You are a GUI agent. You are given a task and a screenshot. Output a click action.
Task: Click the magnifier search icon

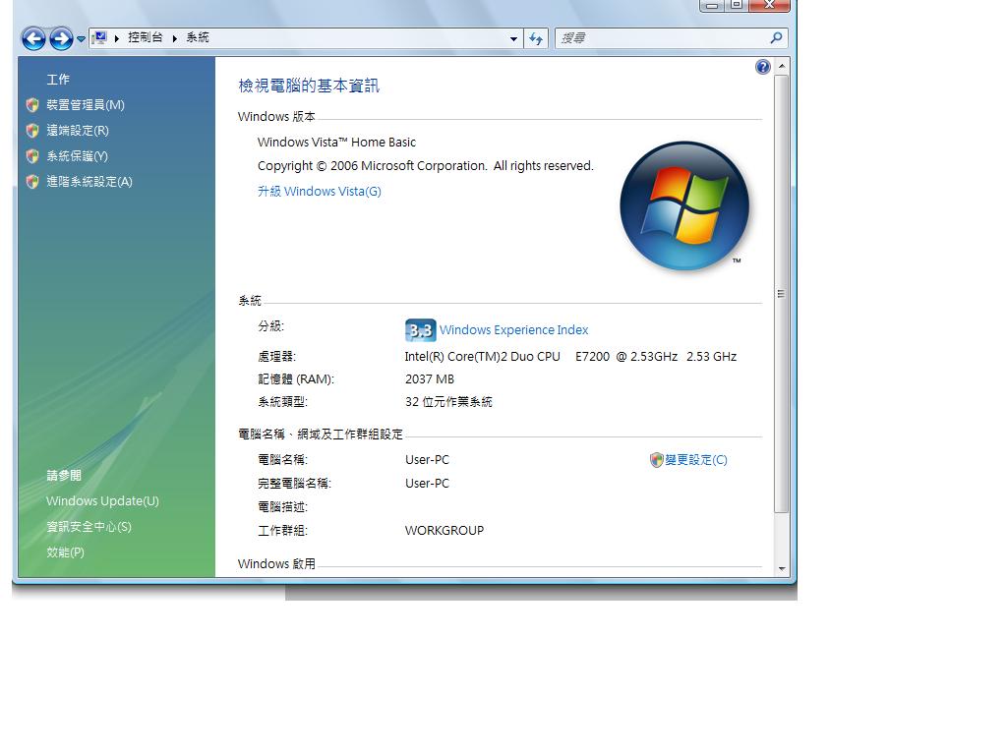pyautogui.click(x=777, y=38)
